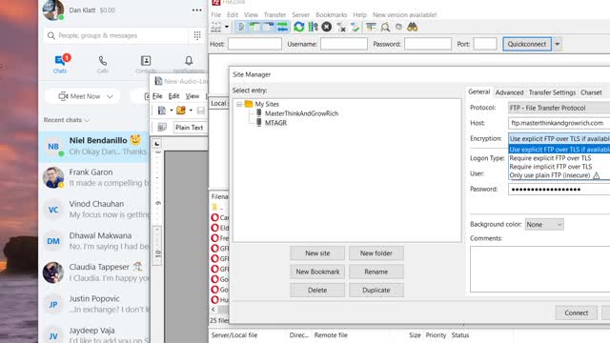Expand the Recent chats chevron
Screen dimensions: 610x343
click(x=87, y=120)
